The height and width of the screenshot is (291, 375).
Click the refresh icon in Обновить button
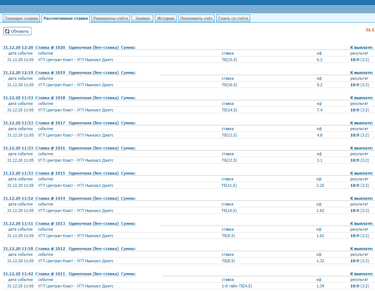point(7,31)
